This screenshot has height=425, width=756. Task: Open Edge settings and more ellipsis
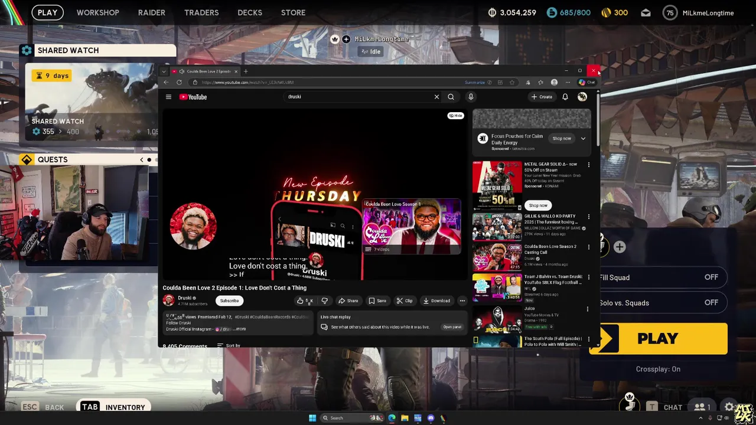pyautogui.click(x=568, y=83)
